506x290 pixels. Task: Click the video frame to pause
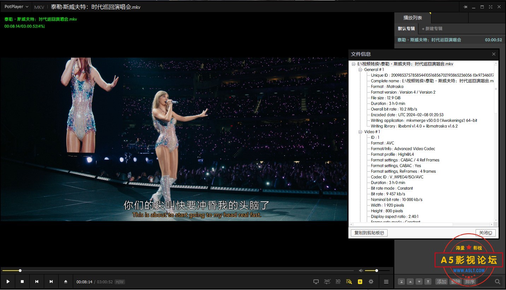click(x=174, y=139)
